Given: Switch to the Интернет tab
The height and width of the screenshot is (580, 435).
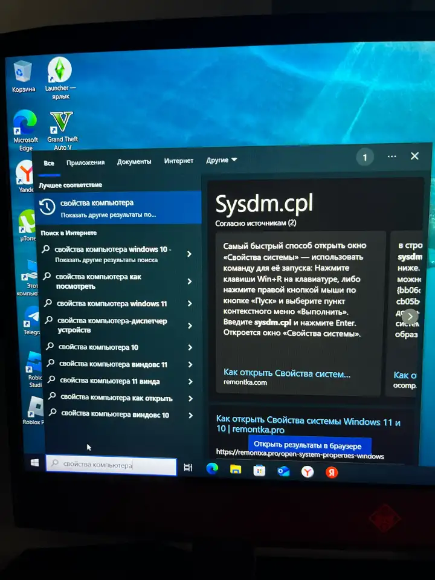Looking at the screenshot, I should 179,161.
